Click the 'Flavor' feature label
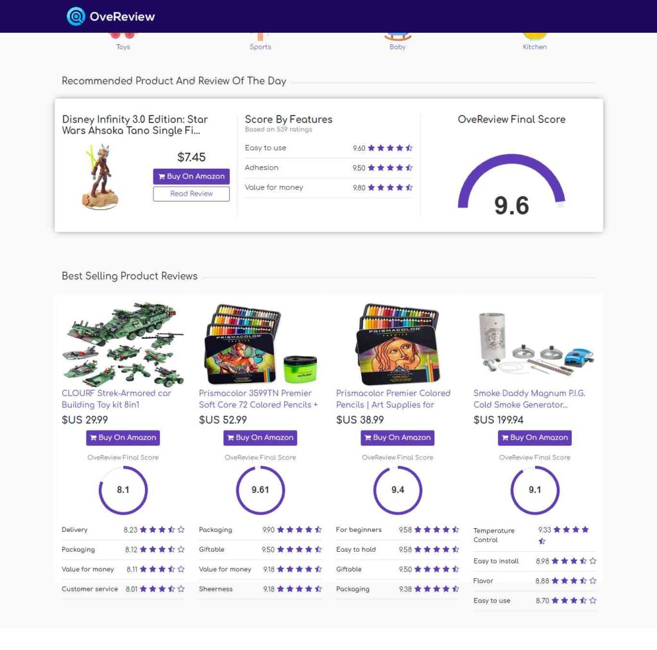Screen dimensions: 657x650 pos(483,581)
